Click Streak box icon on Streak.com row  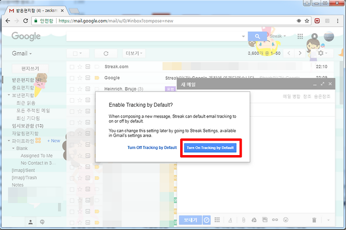[88, 67]
